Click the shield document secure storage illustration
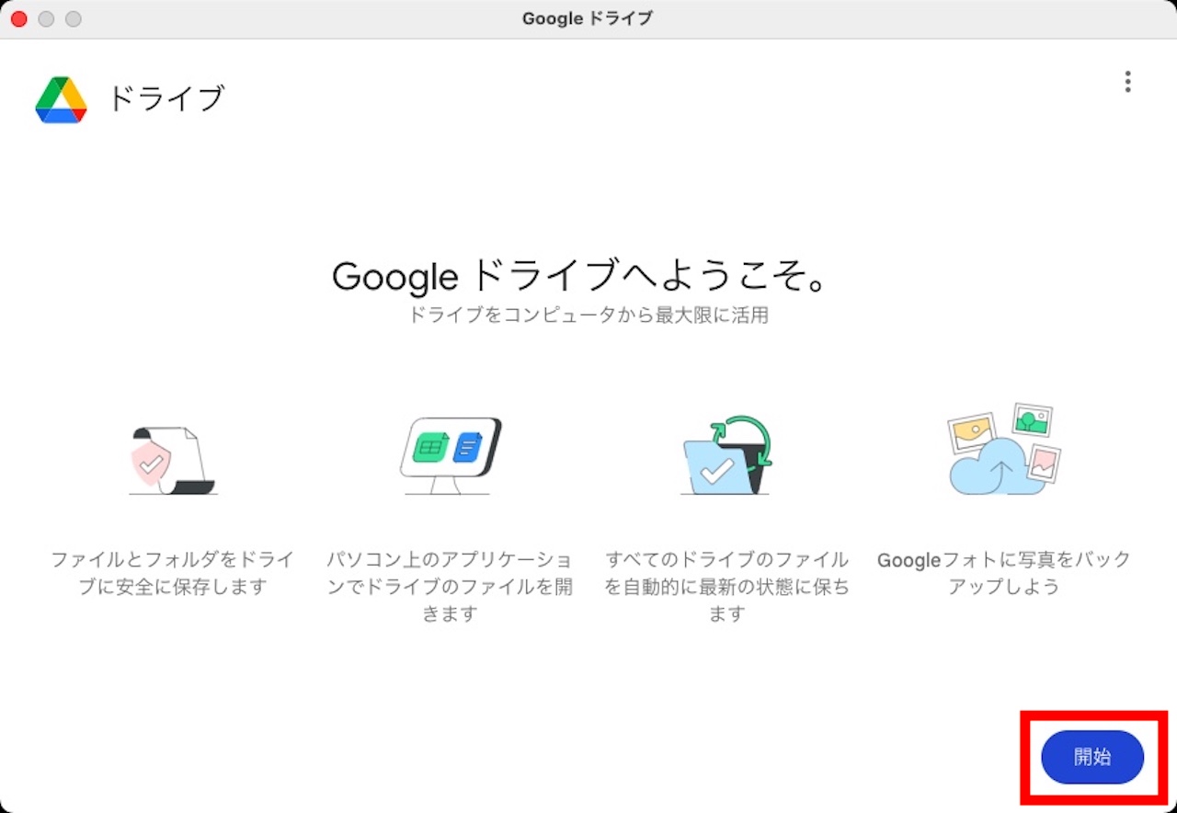Screen dimensions: 1177x813 coord(173,461)
